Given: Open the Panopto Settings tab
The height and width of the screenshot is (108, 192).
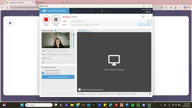Looking at the screenshot, I should tap(106, 11).
